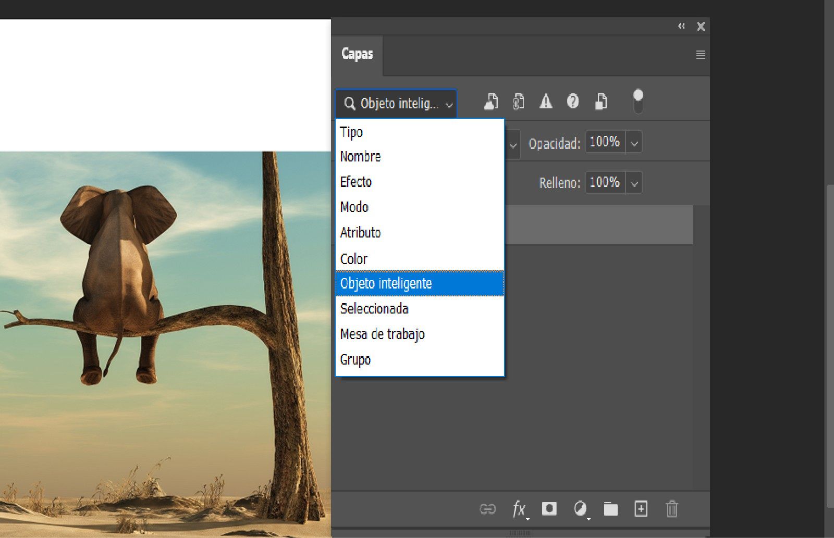
Task: Delete the selected layer with trash icon
Action: click(x=671, y=509)
